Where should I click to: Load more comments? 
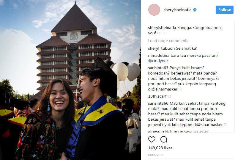[168, 41]
